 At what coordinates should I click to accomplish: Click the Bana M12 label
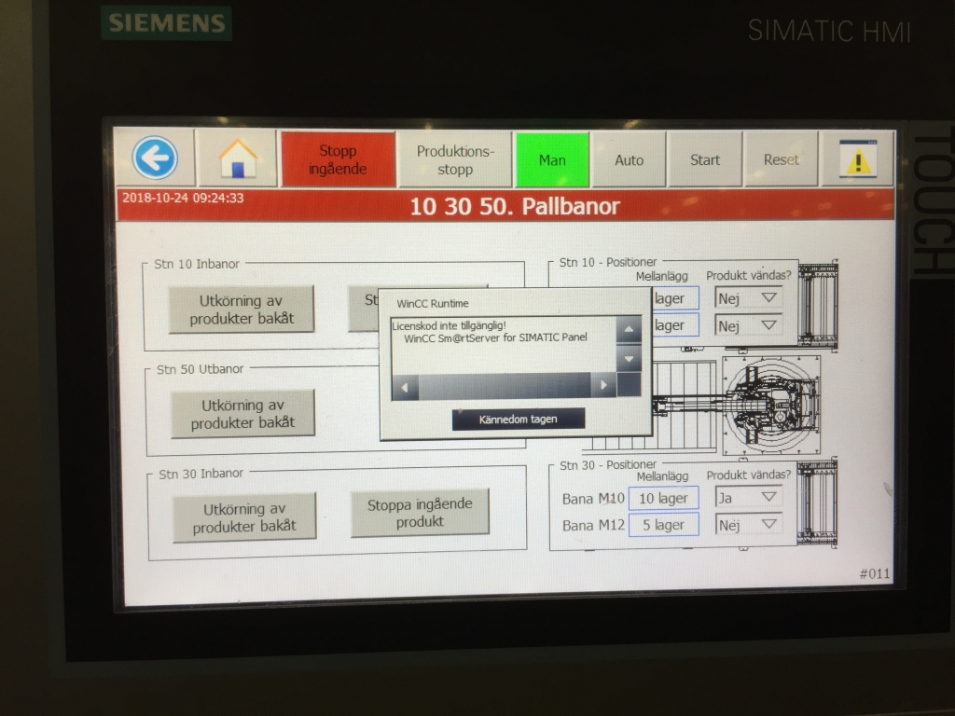point(593,525)
